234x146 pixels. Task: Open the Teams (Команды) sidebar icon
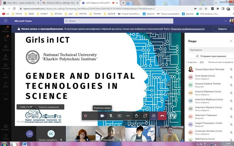click(5, 48)
